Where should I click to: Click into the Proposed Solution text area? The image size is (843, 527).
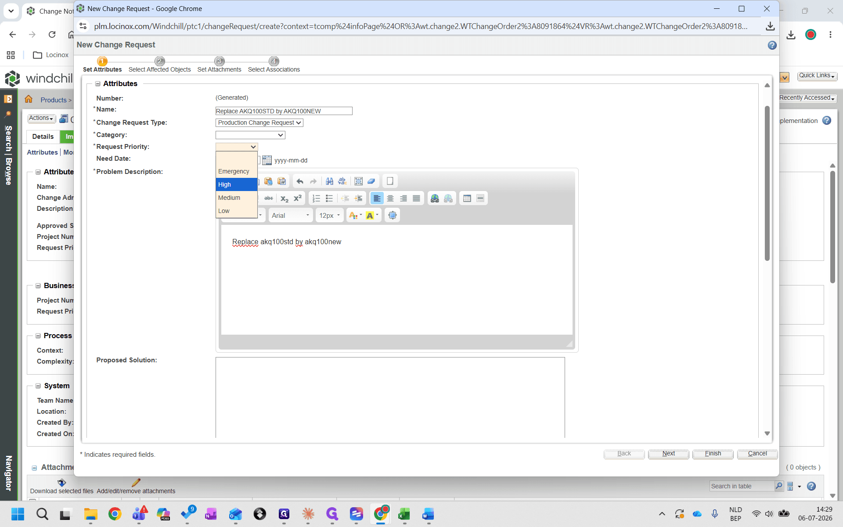(x=390, y=397)
